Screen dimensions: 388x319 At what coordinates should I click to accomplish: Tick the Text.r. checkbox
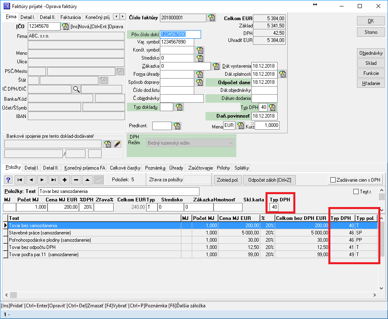pyautogui.click(x=356, y=192)
